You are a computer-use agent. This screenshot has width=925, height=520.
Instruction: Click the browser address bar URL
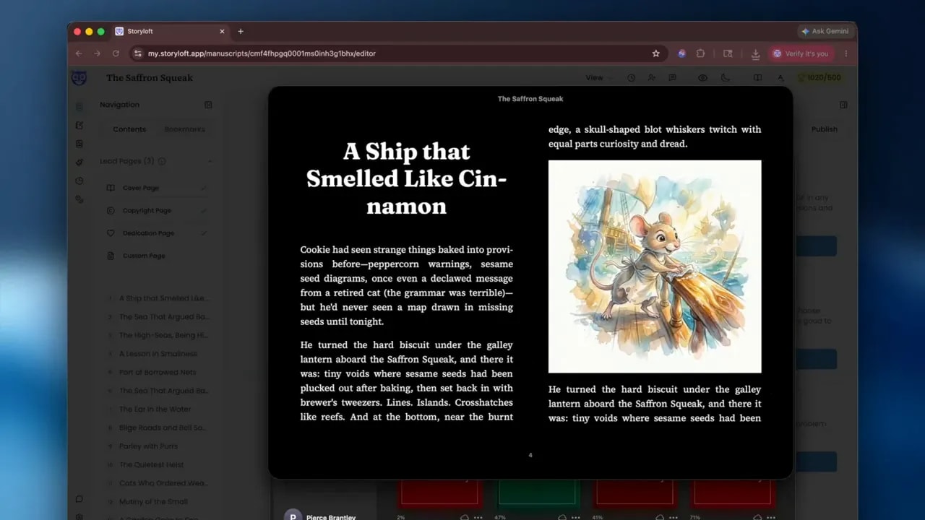click(x=262, y=53)
